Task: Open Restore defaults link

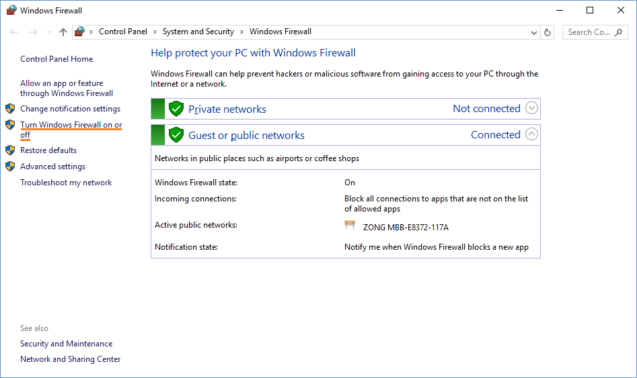Action: click(x=48, y=150)
